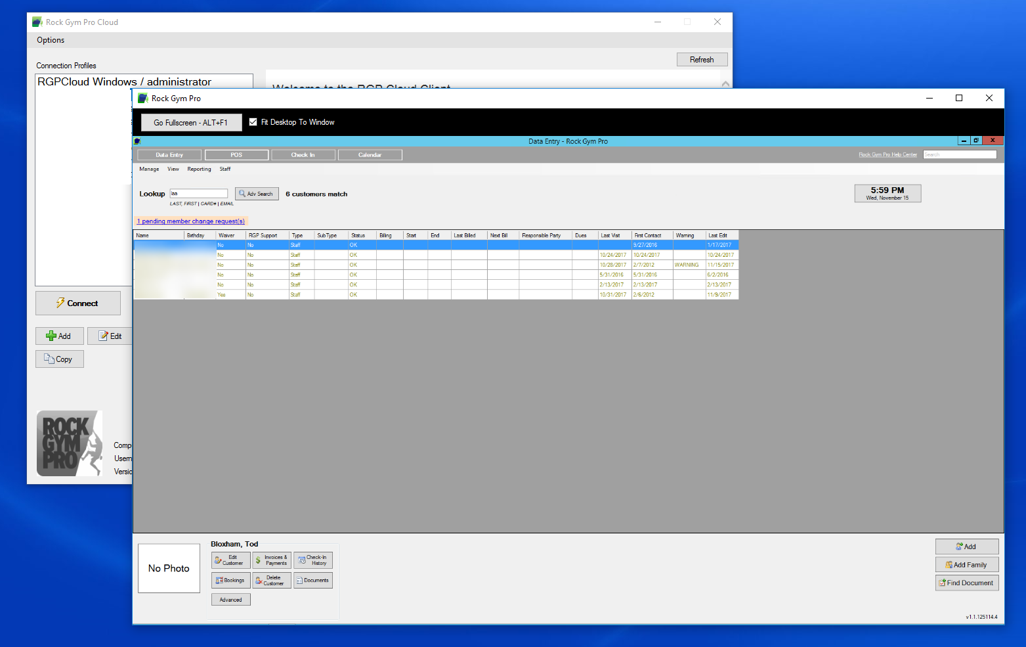Viewport: 1026px width, 647px height.
Task: Open the Bookings button
Action: point(231,581)
